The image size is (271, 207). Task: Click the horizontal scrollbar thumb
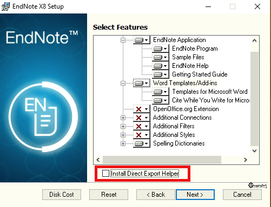[162, 160]
